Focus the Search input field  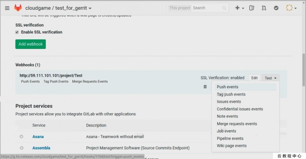tap(207, 8)
